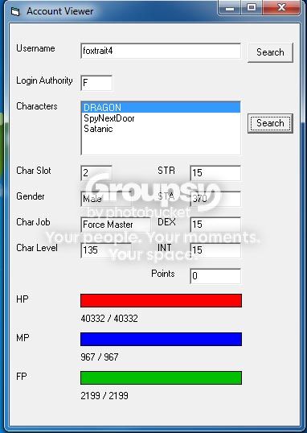Maximize the Account Viewer window
The image size is (307, 433).
[x=251, y=8]
